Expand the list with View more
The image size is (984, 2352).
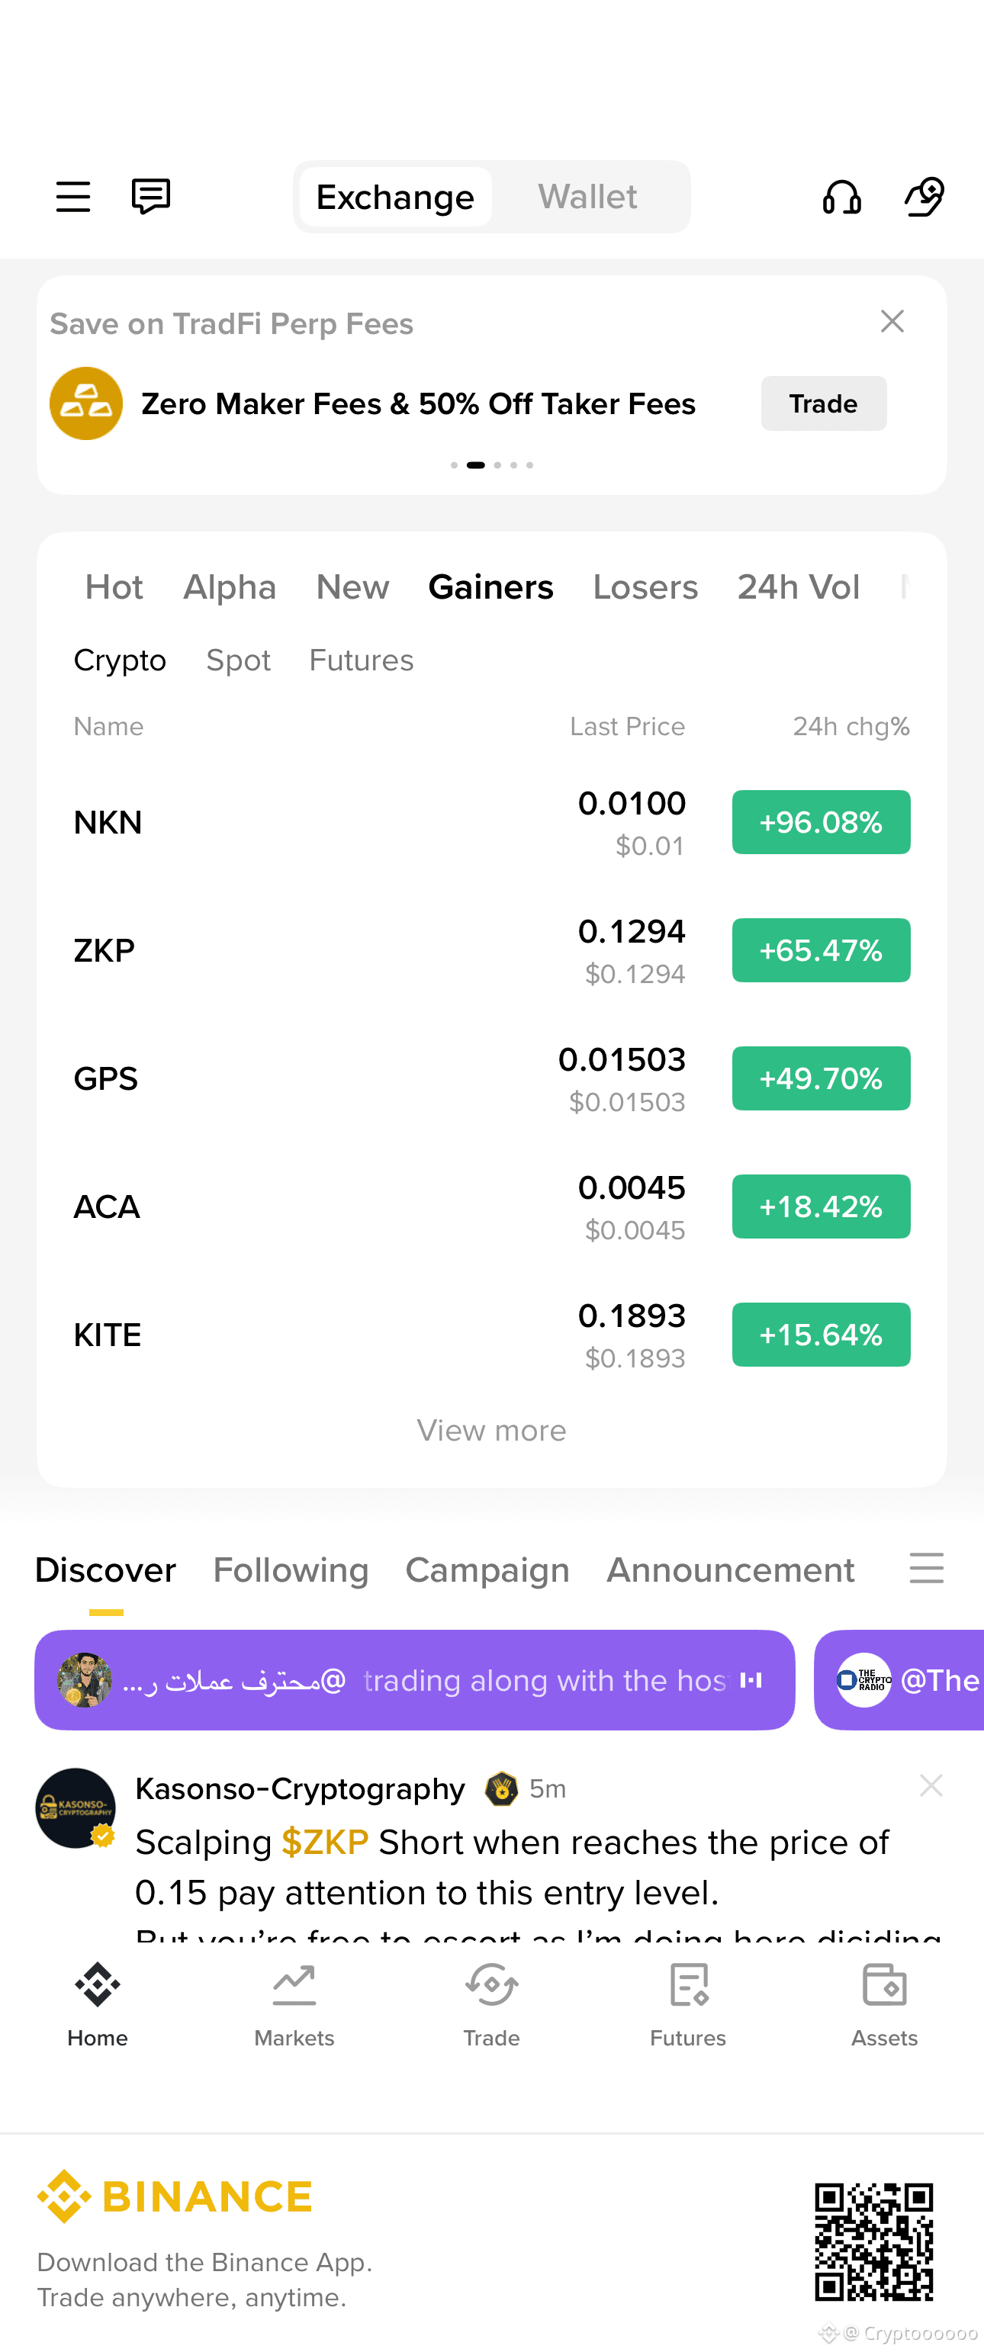pyautogui.click(x=491, y=1430)
